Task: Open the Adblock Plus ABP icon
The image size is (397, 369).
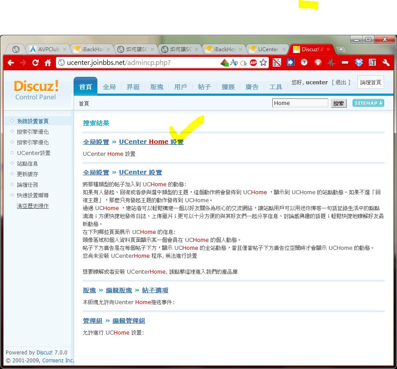Action: coord(253,63)
